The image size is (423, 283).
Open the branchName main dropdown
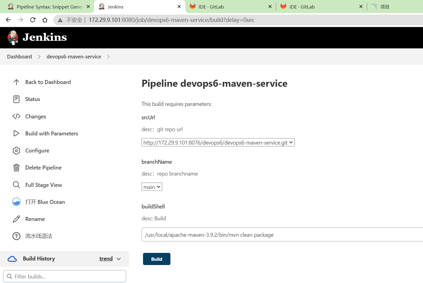152,187
